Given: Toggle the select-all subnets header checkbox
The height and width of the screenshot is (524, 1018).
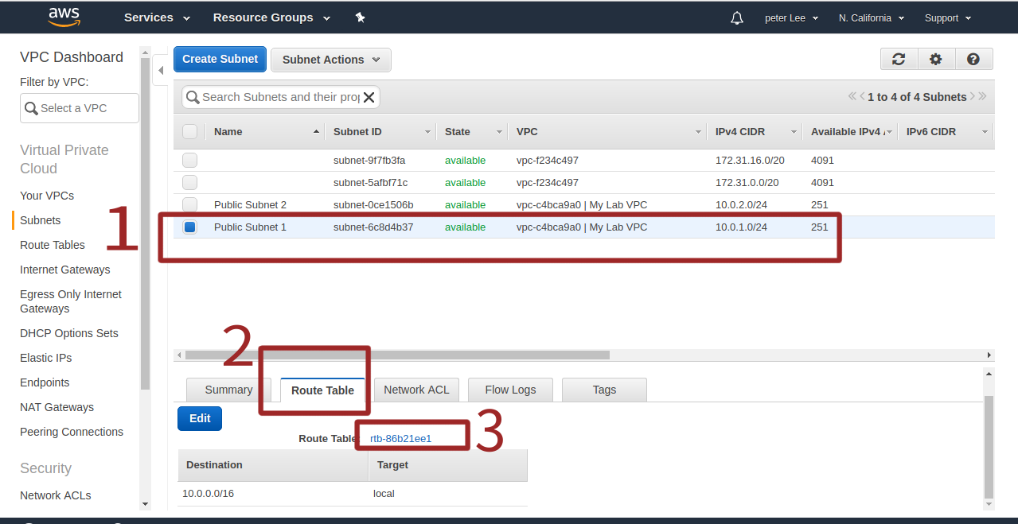Looking at the screenshot, I should (x=189, y=132).
